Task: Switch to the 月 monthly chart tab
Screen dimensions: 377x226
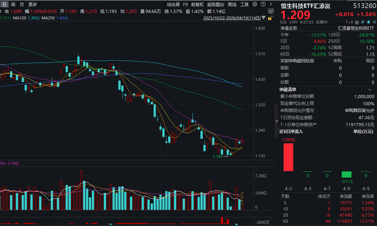Action: coord(21,4)
